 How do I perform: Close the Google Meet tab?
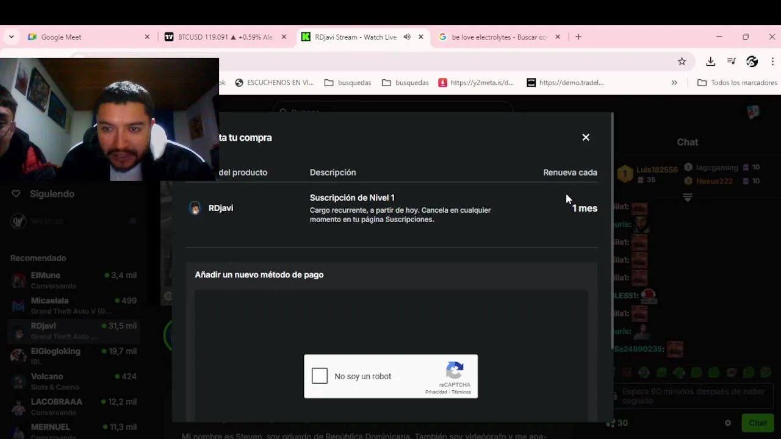147,37
